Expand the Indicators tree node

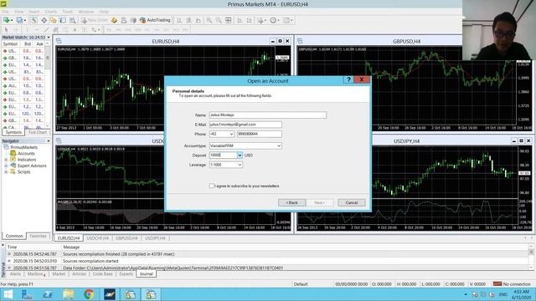[6, 160]
